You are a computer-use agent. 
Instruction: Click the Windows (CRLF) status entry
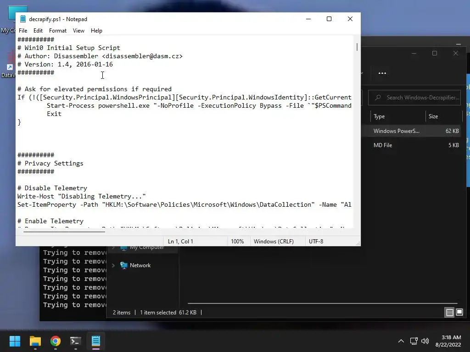(274, 241)
